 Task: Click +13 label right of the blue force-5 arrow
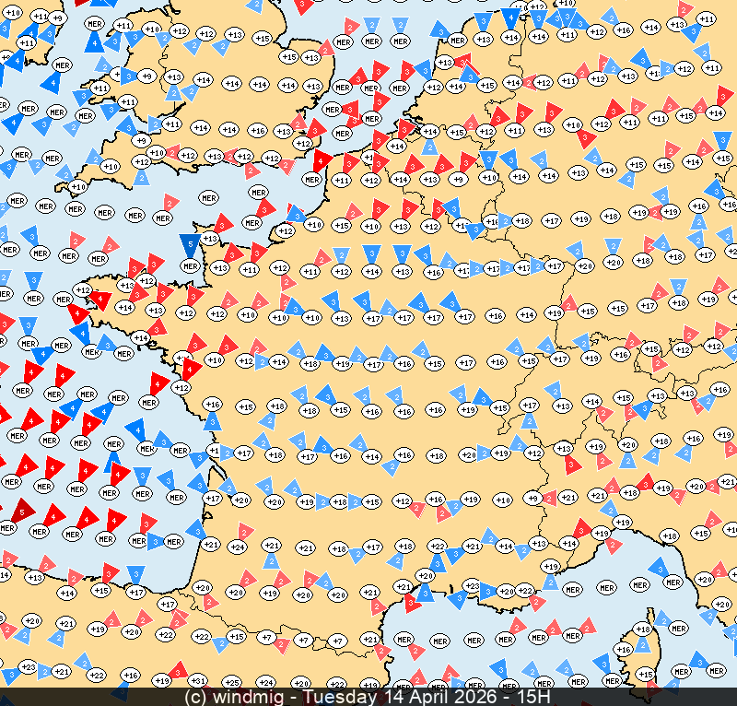click(x=210, y=239)
